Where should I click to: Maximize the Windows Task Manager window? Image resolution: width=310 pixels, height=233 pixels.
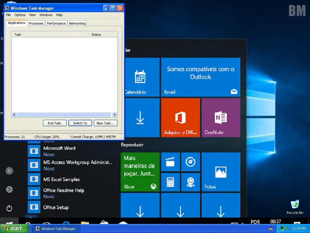113,8
